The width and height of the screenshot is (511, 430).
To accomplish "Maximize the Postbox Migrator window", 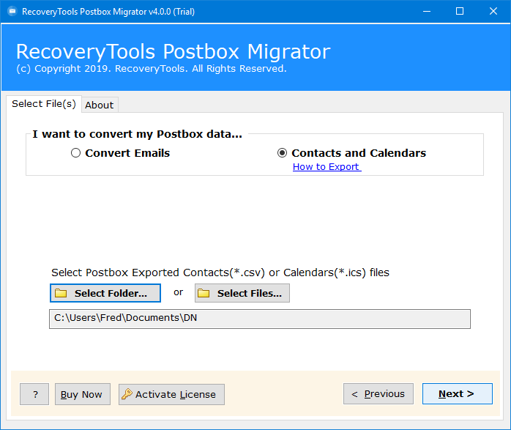I will [x=460, y=12].
